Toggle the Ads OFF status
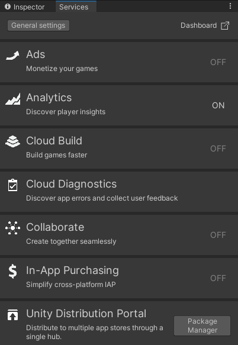The height and width of the screenshot is (345, 238). tap(218, 62)
